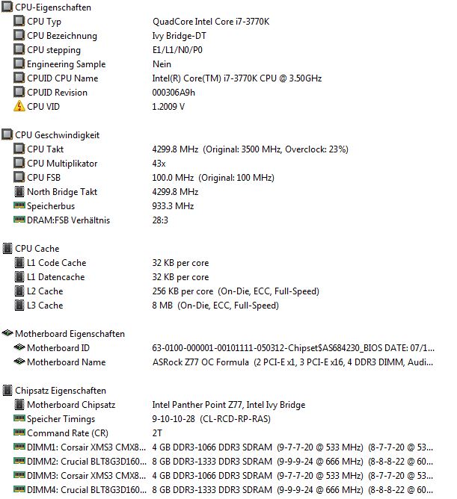Click the Chipsatz Eigenschaften section icon
457x499 pixels.
pyautogui.click(x=7, y=390)
